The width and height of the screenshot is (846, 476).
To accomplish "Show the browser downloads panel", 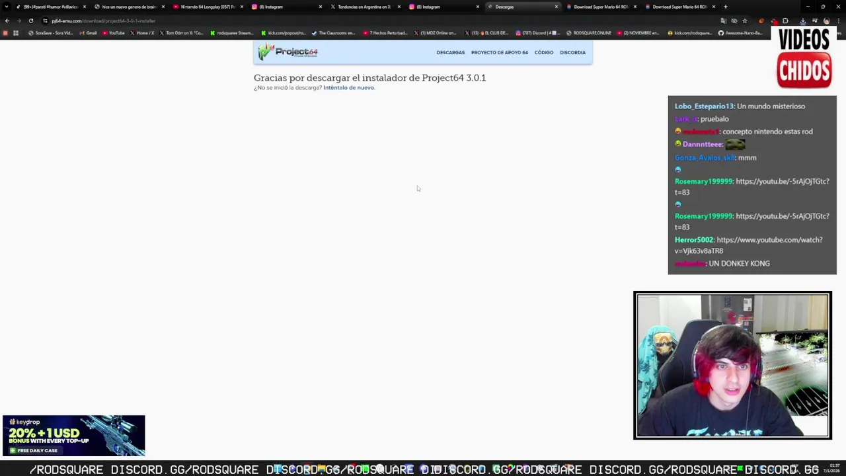I will click(803, 20).
